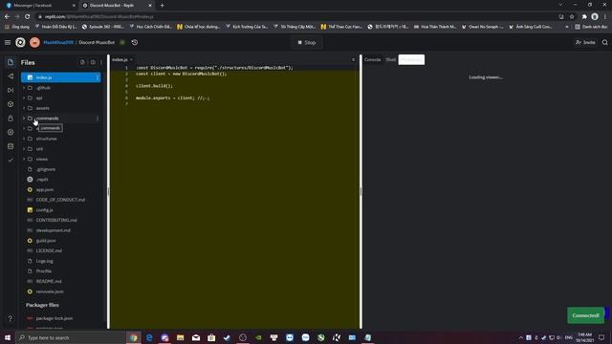Expand the commands folder
This screenshot has width=612, height=344.
24,118
